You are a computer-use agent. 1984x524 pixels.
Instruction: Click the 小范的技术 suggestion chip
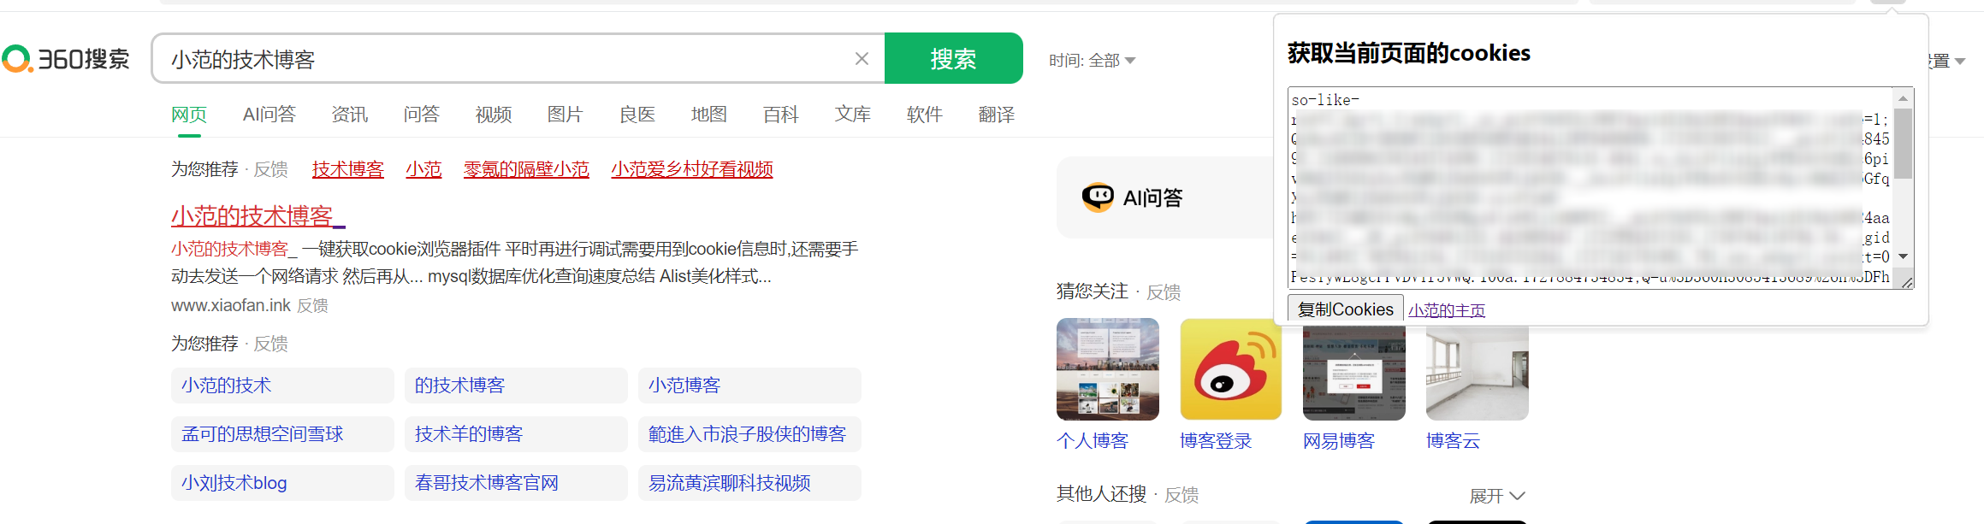coord(282,386)
